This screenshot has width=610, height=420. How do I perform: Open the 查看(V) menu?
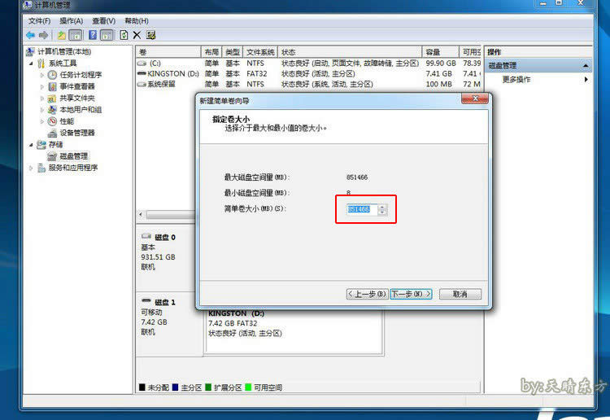coord(102,20)
